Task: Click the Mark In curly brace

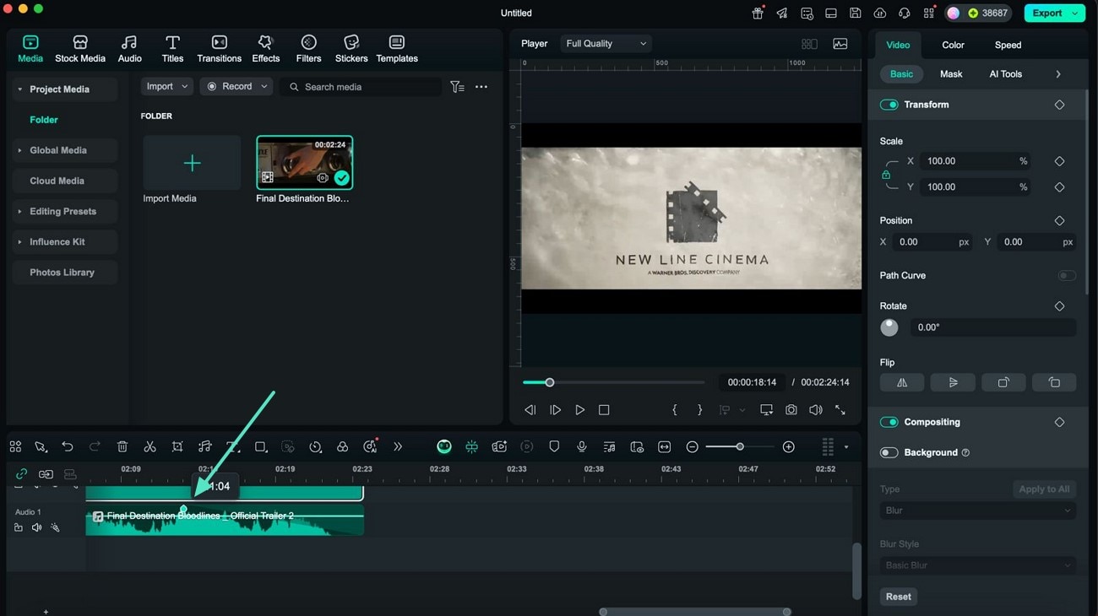Action: coord(675,409)
